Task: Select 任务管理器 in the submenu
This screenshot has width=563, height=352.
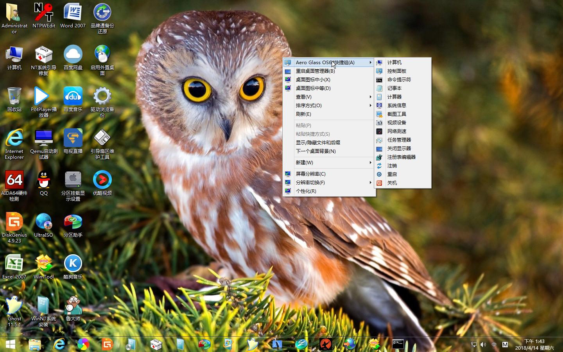Action: 403,140
